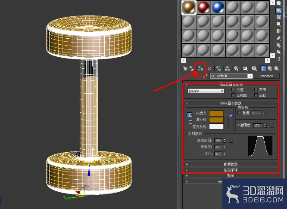Expand the 扩展参数 rollout
The height and width of the screenshot is (209, 287).
[x=231, y=164]
